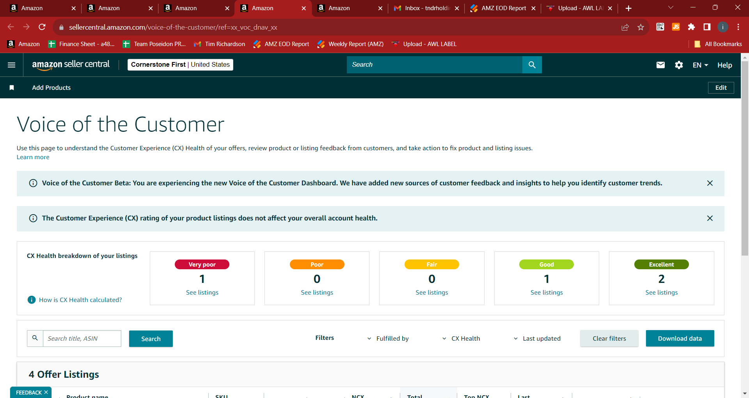Open the Team Poseidon PR bookmark
The image size is (749, 398).
pos(154,44)
